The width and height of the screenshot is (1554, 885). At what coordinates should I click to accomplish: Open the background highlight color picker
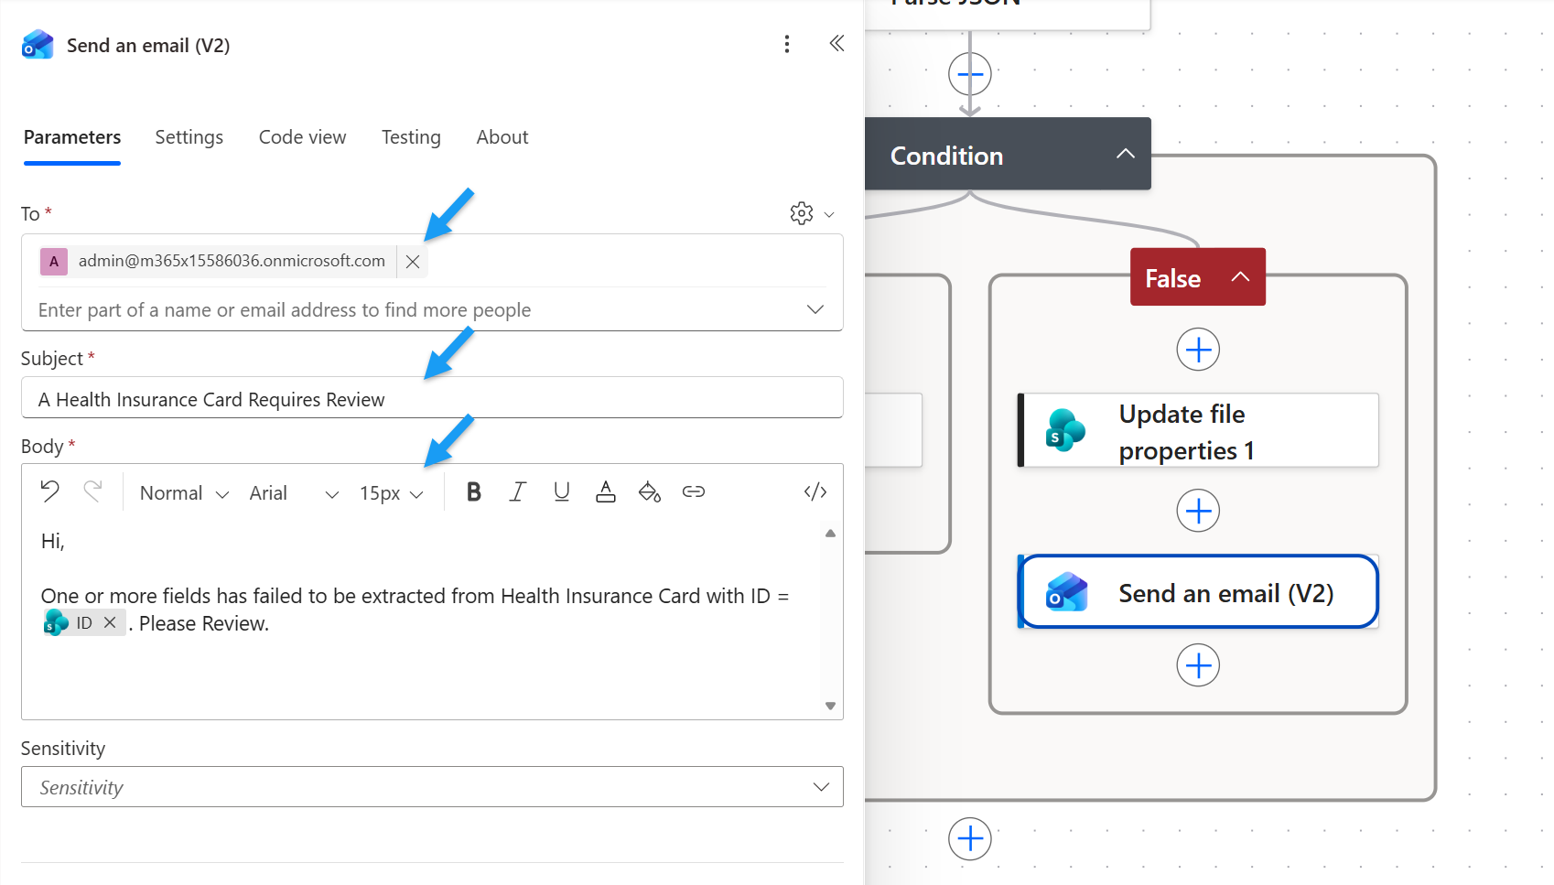click(650, 491)
